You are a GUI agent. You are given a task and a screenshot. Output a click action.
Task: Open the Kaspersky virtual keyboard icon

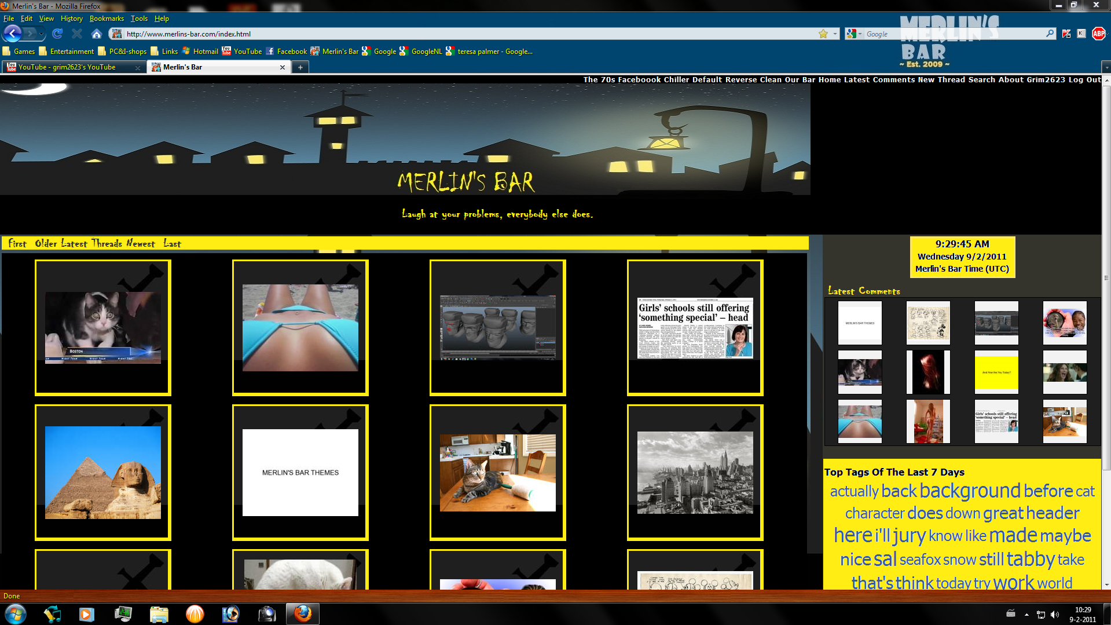1081,34
